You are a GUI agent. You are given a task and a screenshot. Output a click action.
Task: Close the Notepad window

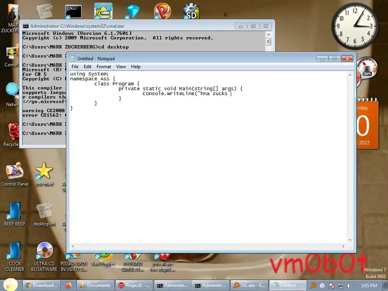[x=347, y=59]
